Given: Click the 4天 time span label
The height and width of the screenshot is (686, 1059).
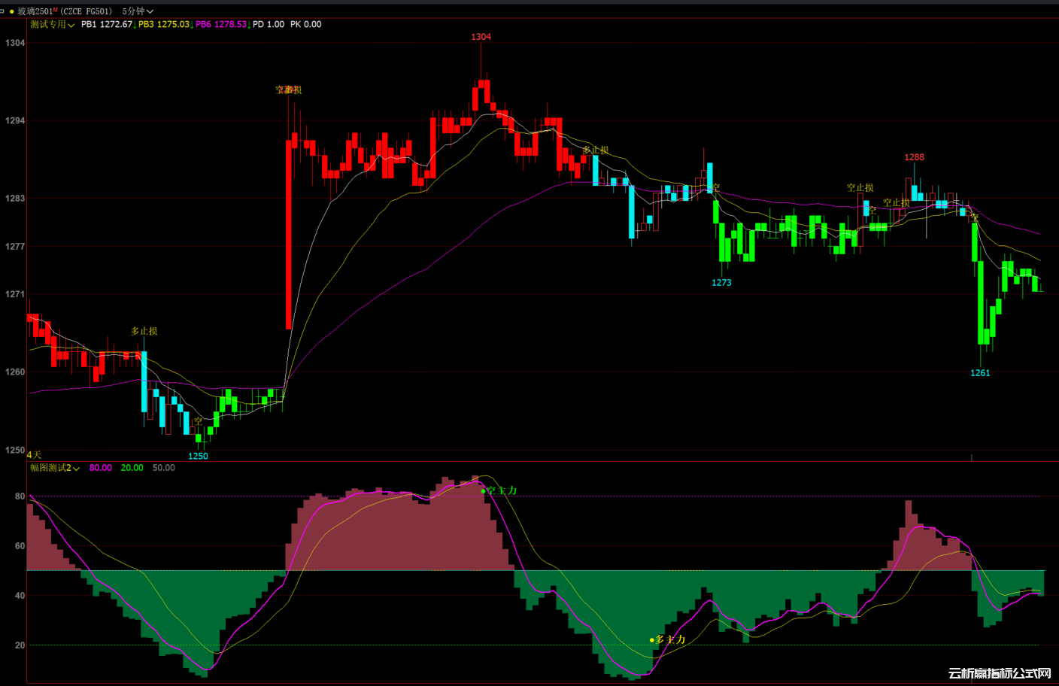Looking at the screenshot, I should (x=34, y=455).
